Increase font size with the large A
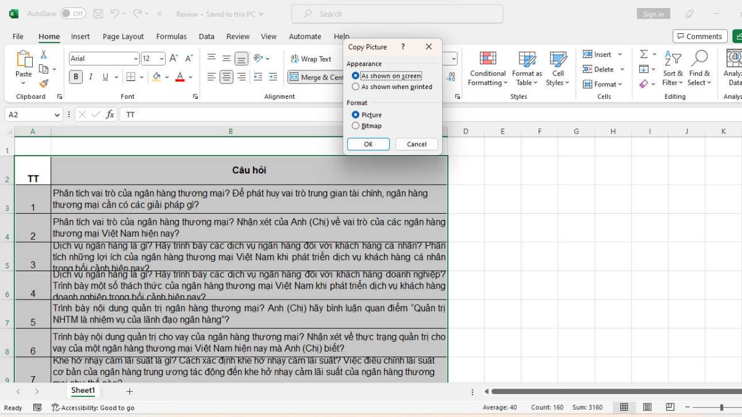 [174, 58]
